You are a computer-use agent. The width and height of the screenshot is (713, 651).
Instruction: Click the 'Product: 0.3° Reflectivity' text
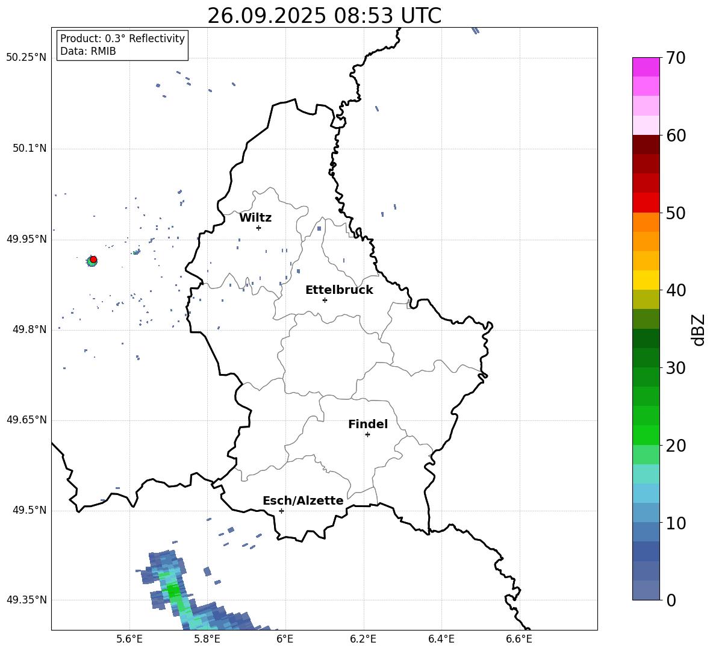pyautogui.click(x=122, y=39)
